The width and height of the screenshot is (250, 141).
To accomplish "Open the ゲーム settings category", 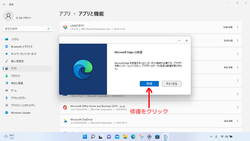I will (14, 90).
